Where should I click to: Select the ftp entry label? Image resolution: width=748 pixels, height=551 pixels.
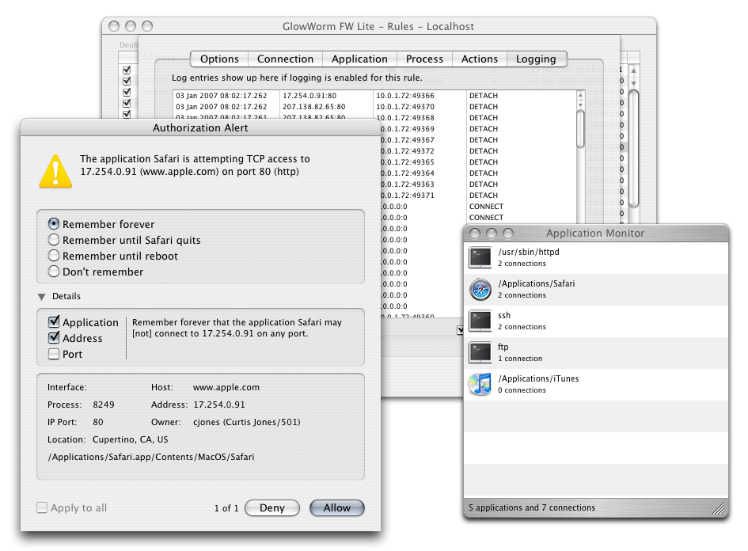(x=503, y=347)
